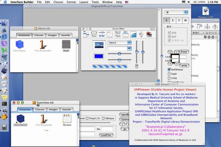Uncheck the NoOblique checkbox
Screen dimensions: 221x147
(169, 69)
